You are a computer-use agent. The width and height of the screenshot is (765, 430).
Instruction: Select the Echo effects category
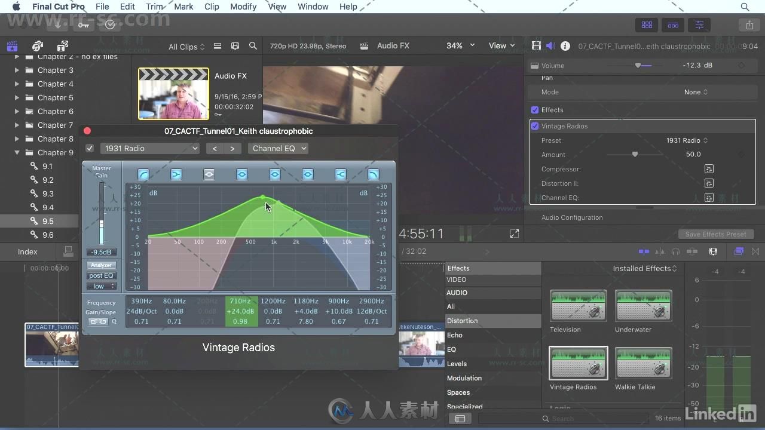(455, 335)
